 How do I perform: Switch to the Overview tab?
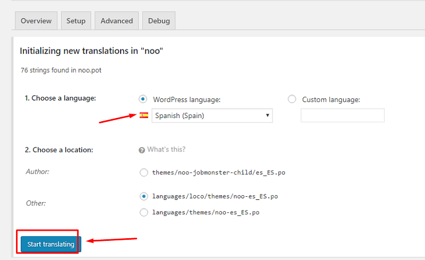36,21
